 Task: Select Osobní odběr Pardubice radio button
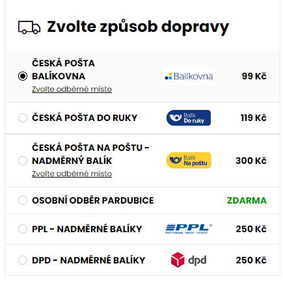click(x=23, y=200)
